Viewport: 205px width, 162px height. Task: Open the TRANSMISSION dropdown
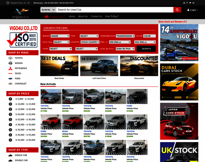125,36
